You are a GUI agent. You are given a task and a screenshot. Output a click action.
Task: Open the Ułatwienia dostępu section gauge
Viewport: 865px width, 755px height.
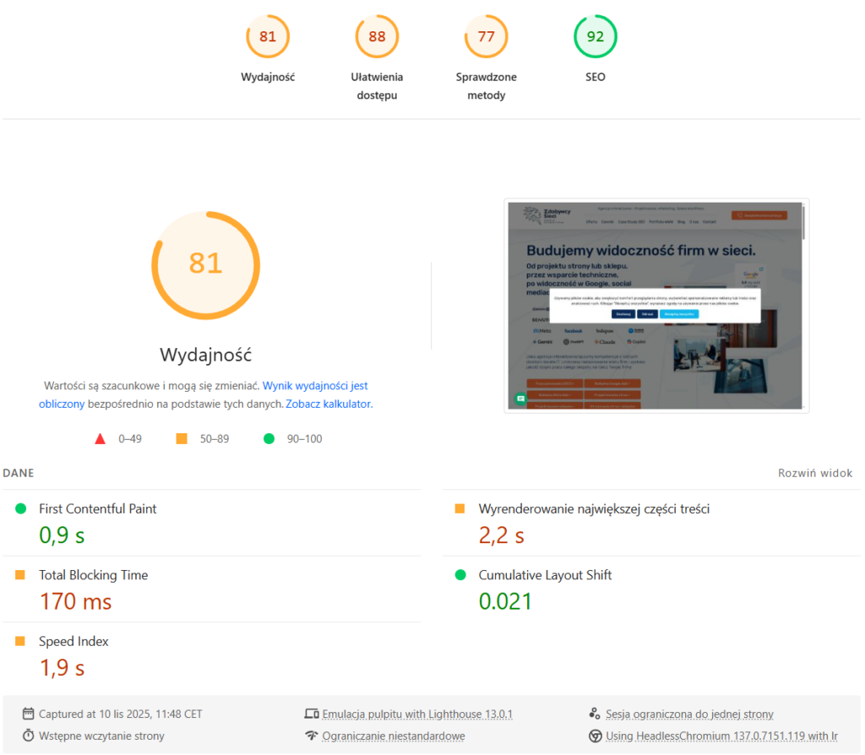pyautogui.click(x=377, y=36)
